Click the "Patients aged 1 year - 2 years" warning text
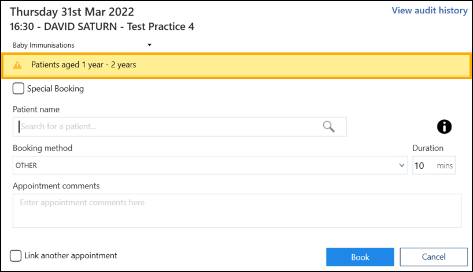Viewport: 473px width, 272px height. (84, 65)
